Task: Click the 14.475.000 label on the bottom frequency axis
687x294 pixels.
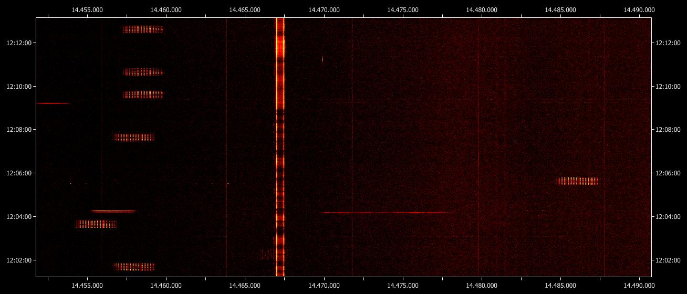Action: [402, 285]
